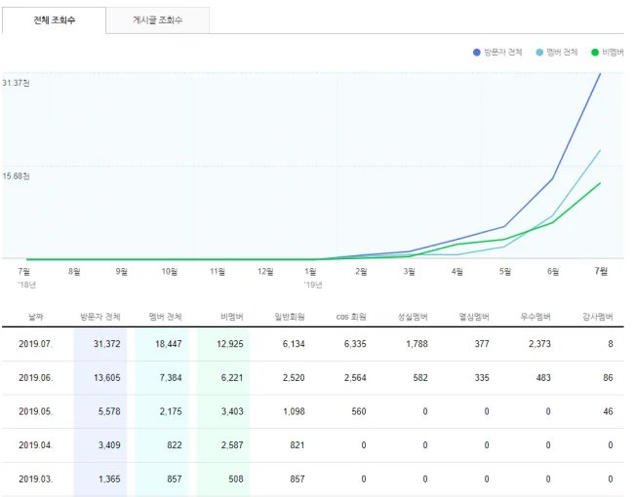Screen dimensions: 636x497
Task: Click the 6,221 non-members cell
Action: click(x=232, y=378)
